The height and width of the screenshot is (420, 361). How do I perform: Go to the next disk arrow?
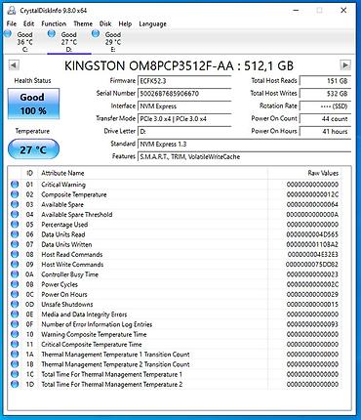345,65
